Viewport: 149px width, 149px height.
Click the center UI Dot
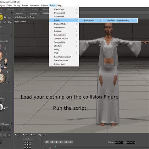[x=28, y=145]
